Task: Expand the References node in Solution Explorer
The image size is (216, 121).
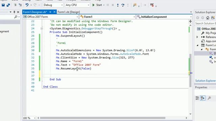Action: pyautogui.click(x=197, y=37)
